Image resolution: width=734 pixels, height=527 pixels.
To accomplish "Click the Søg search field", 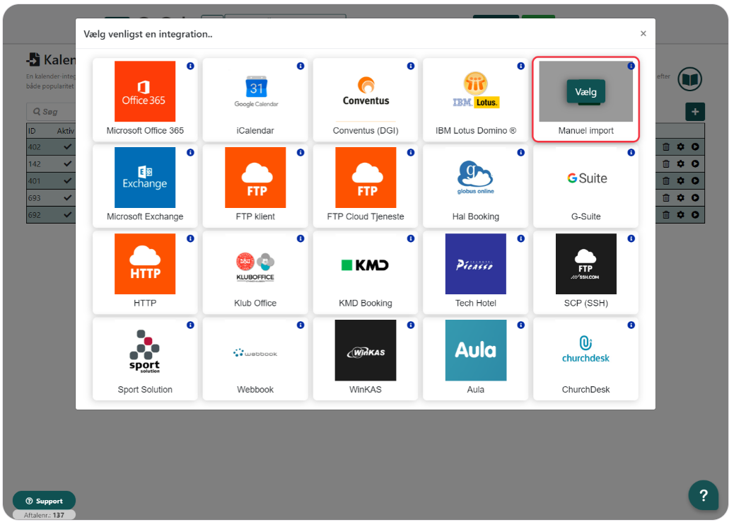I will (51, 112).
